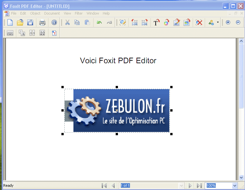Screen dimensions: 245x190
Task: Expand the page number dropdown
Action: pyautogui.click(x=181, y=185)
